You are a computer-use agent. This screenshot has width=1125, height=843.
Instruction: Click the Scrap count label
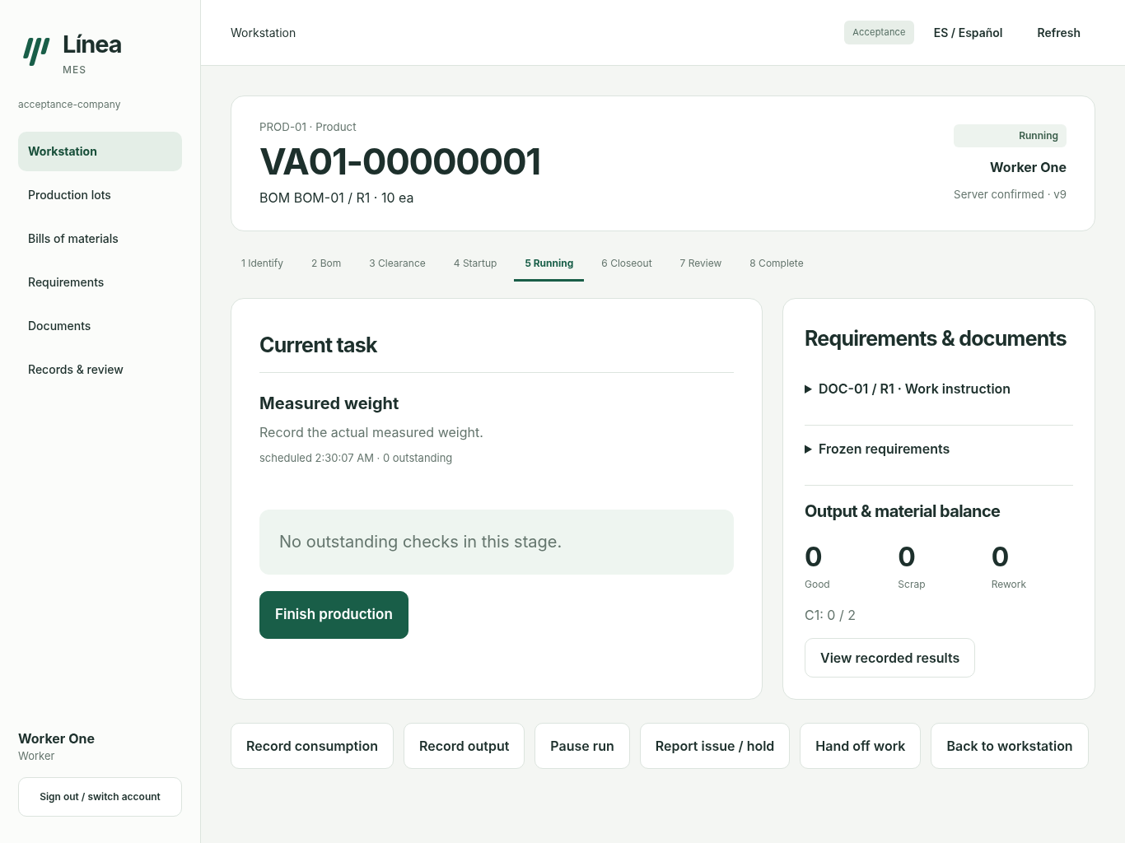point(912,585)
